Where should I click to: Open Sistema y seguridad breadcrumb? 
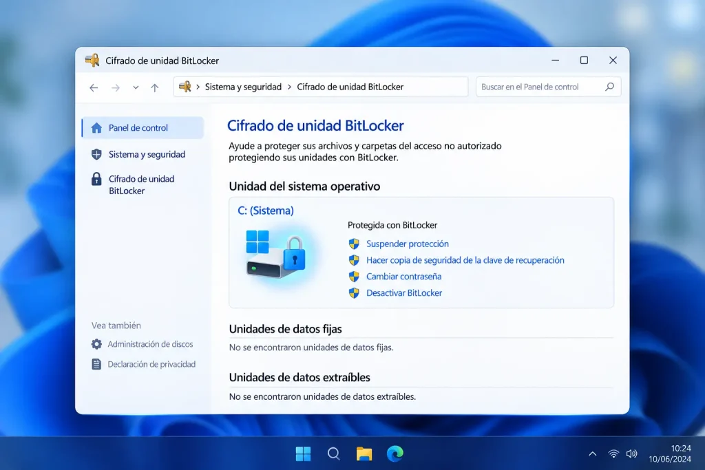[243, 87]
